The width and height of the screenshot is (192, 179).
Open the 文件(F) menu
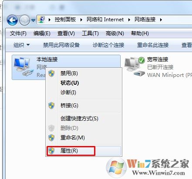18,33
